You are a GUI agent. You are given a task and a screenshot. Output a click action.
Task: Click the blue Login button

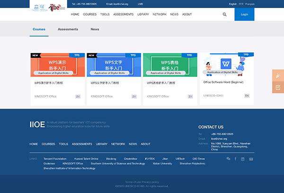(x=244, y=14)
